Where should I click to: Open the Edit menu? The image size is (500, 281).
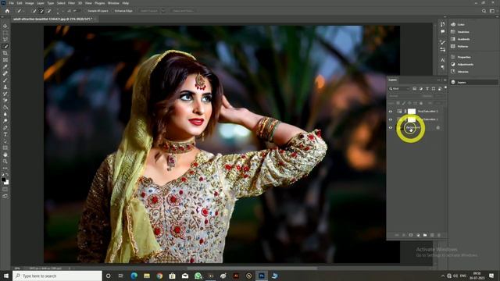click(x=20, y=3)
